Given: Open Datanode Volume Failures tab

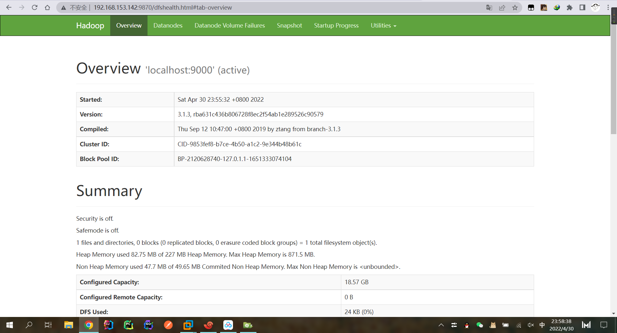Looking at the screenshot, I should pyautogui.click(x=230, y=25).
